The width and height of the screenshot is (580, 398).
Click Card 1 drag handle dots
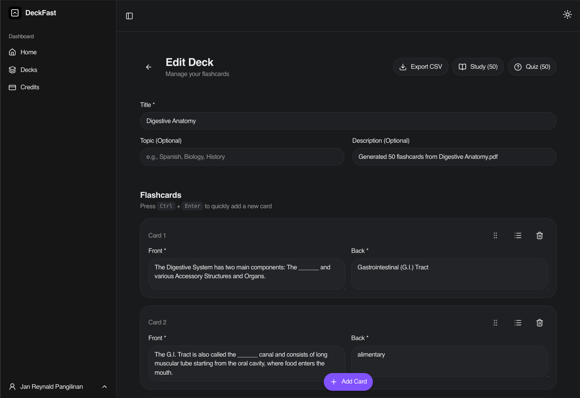[495, 236]
